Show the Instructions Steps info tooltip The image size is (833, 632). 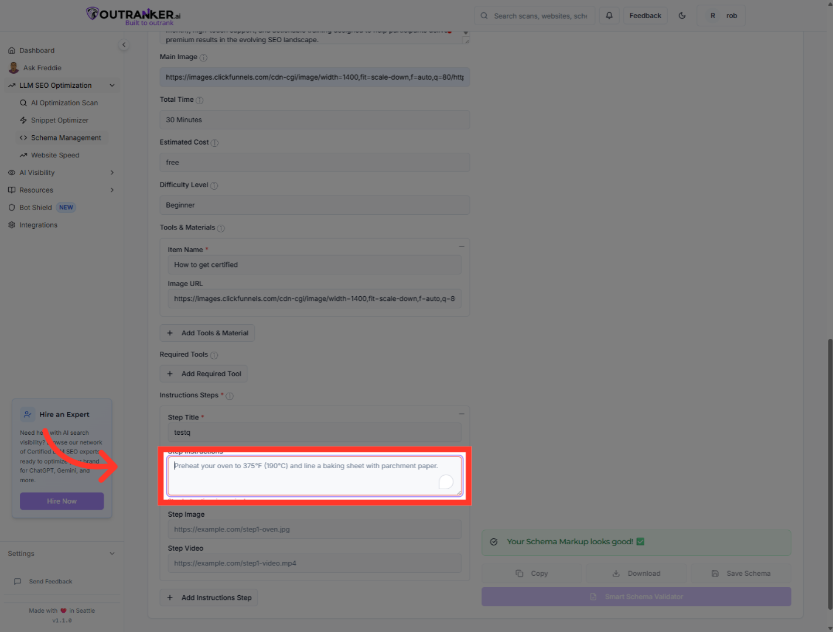[230, 396]
